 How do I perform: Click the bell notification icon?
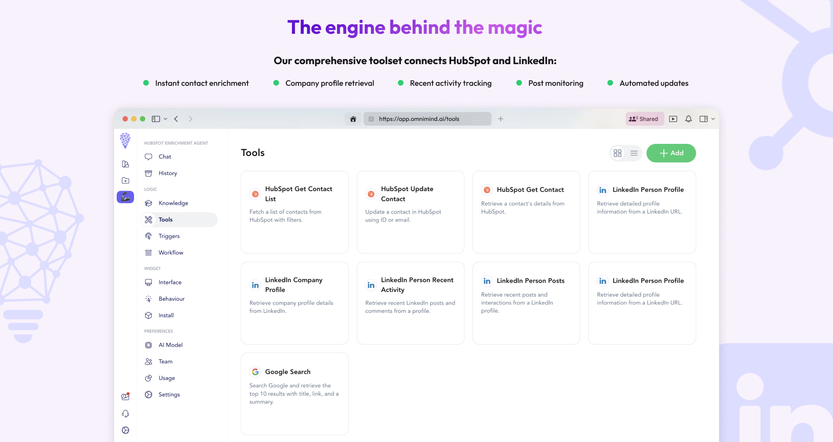(x=689, y=119)
